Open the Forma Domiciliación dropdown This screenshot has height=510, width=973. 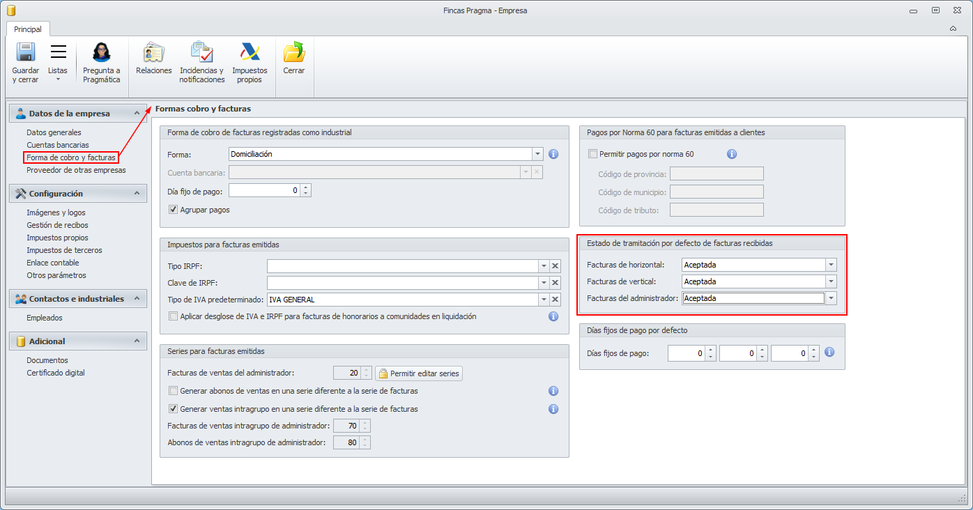click(x=537, y=154)
